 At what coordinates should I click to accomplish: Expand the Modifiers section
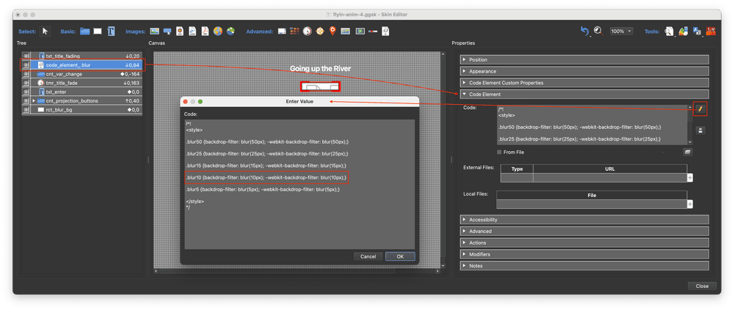pyautogui.click(x=584, y=254)
